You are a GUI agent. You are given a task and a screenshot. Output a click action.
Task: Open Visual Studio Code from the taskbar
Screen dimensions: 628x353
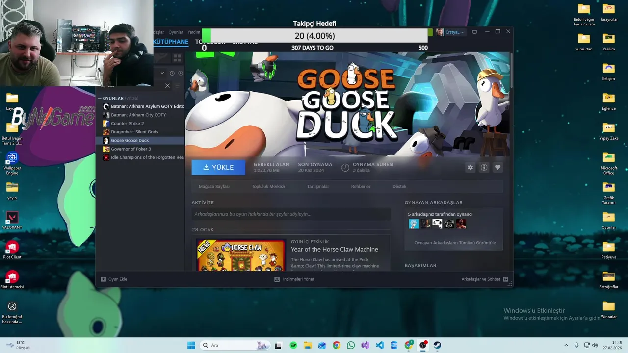379,345
